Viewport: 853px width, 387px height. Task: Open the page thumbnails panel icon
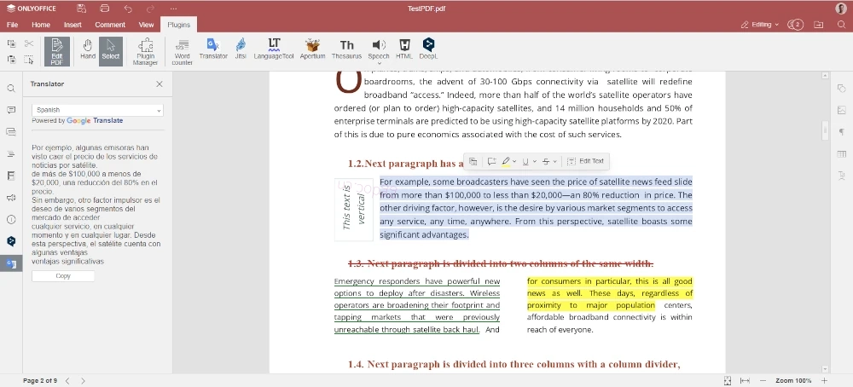tap(11, 176)
